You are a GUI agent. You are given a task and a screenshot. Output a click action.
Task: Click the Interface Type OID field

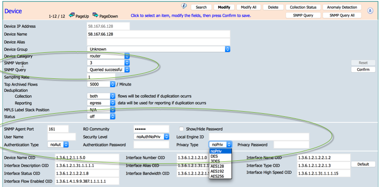point(324,165)
